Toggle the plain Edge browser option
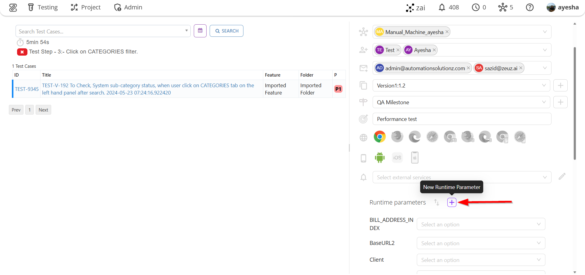585x275 pixels. [x=415, y=137]
